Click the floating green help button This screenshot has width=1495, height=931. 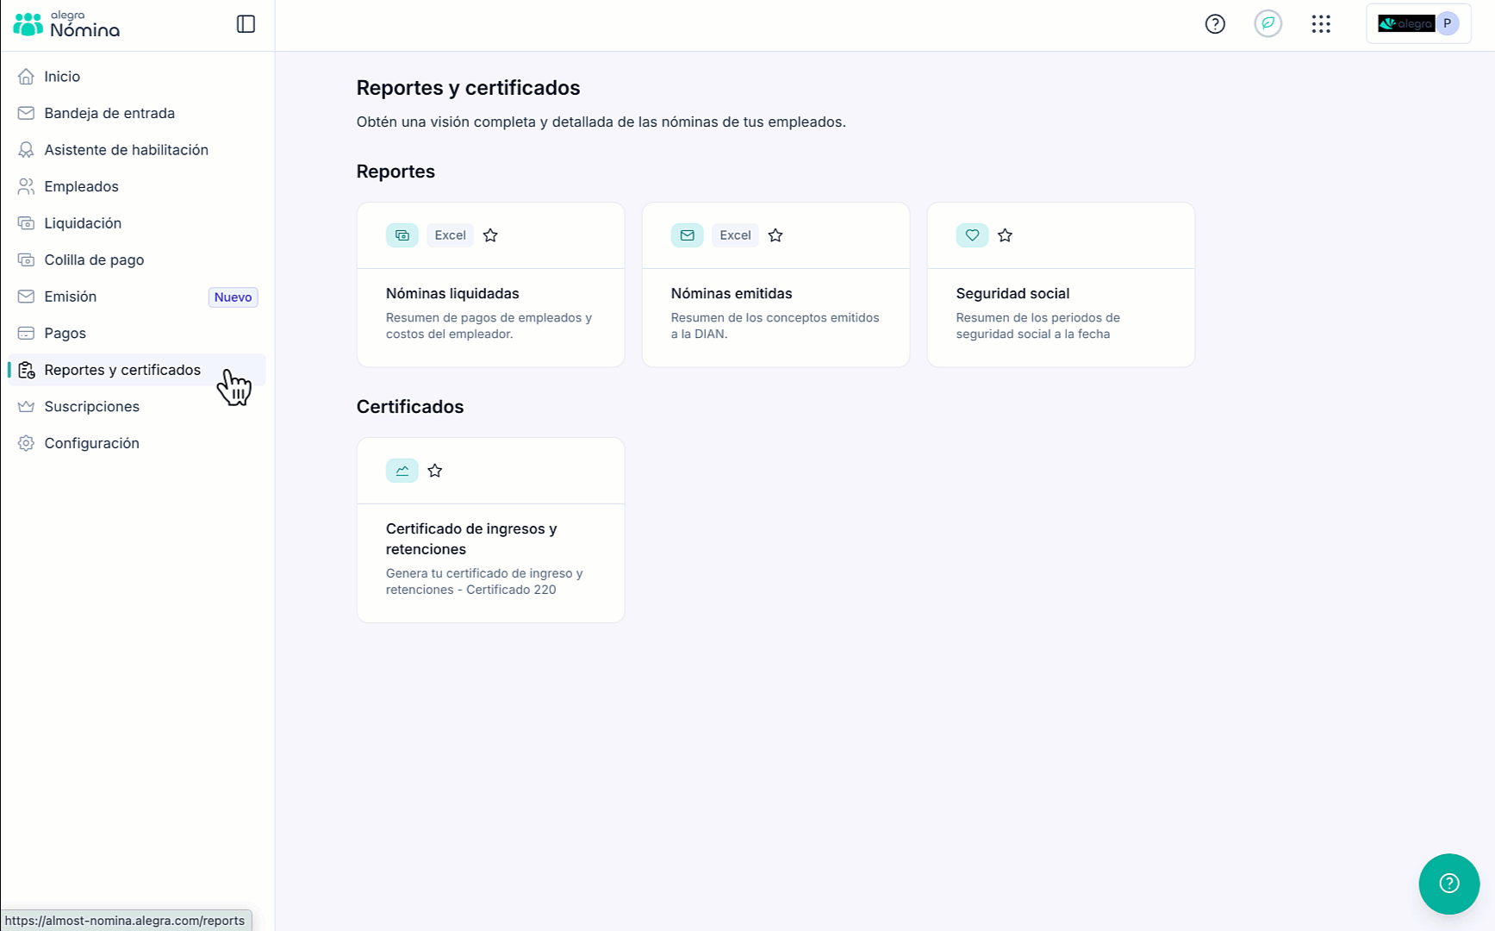pos(1449,884)
